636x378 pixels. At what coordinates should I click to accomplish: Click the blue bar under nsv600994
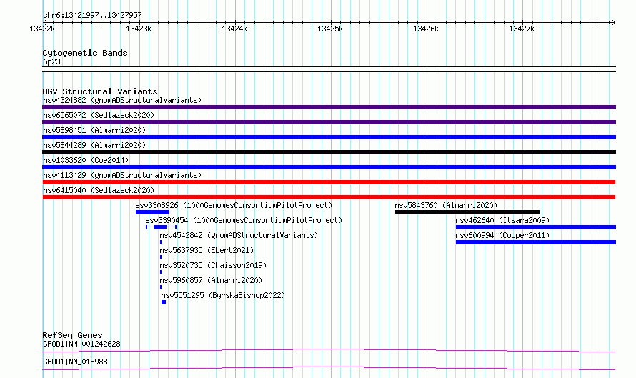point(536,242)
